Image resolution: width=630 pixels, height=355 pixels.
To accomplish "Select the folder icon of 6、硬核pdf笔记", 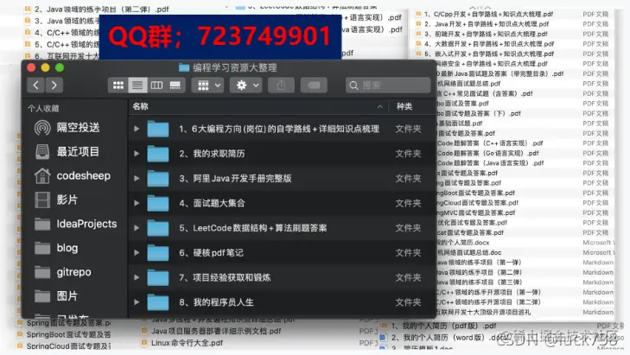I will click(158, 252).
